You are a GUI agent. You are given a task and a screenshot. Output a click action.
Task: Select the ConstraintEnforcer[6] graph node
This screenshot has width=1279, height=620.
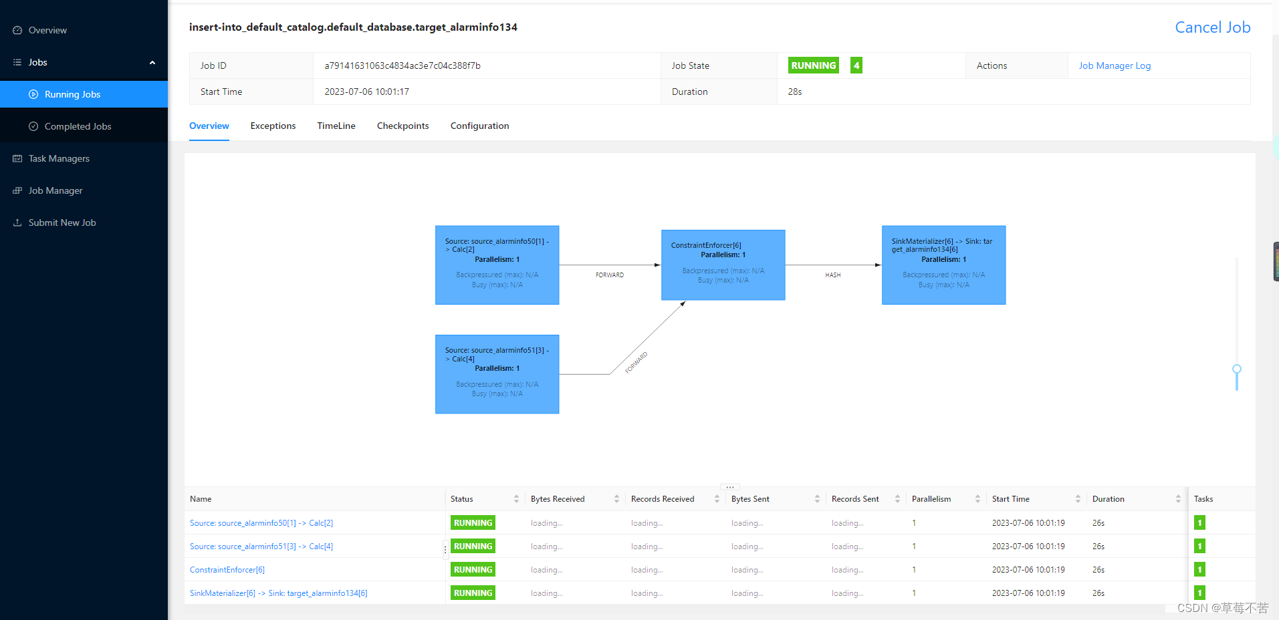[723, 265]
